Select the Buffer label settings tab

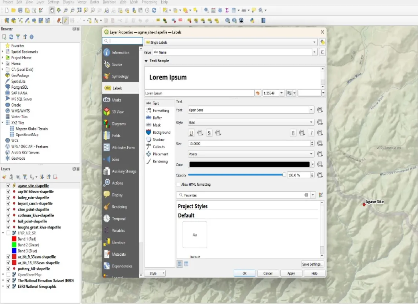157,118
